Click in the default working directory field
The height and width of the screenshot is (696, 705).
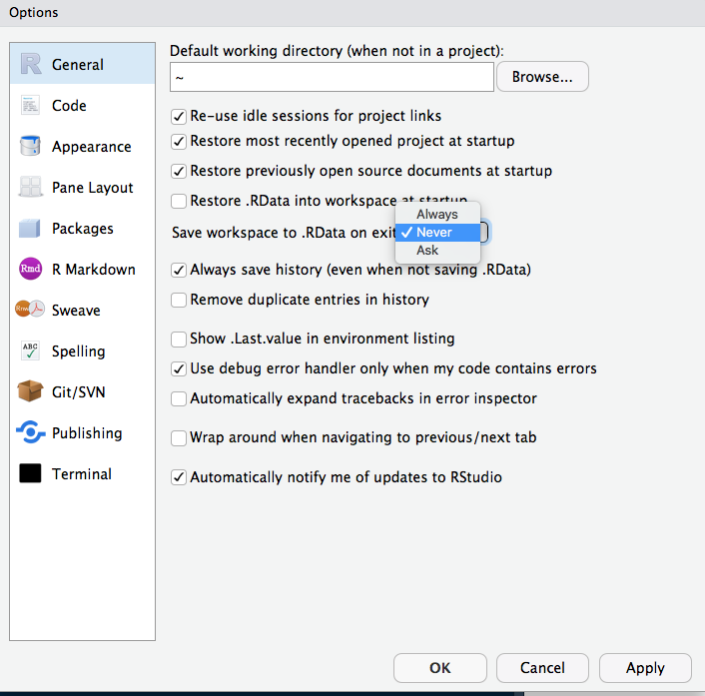332,77
